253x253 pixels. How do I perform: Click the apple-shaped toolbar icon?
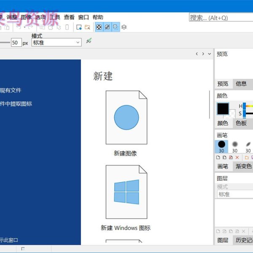[51, 27]
